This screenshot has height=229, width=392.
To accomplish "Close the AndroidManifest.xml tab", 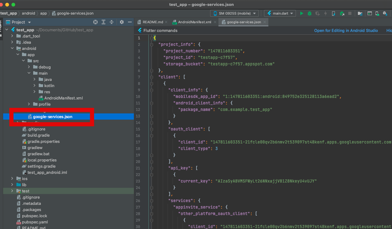I will (x=214, y=22).
